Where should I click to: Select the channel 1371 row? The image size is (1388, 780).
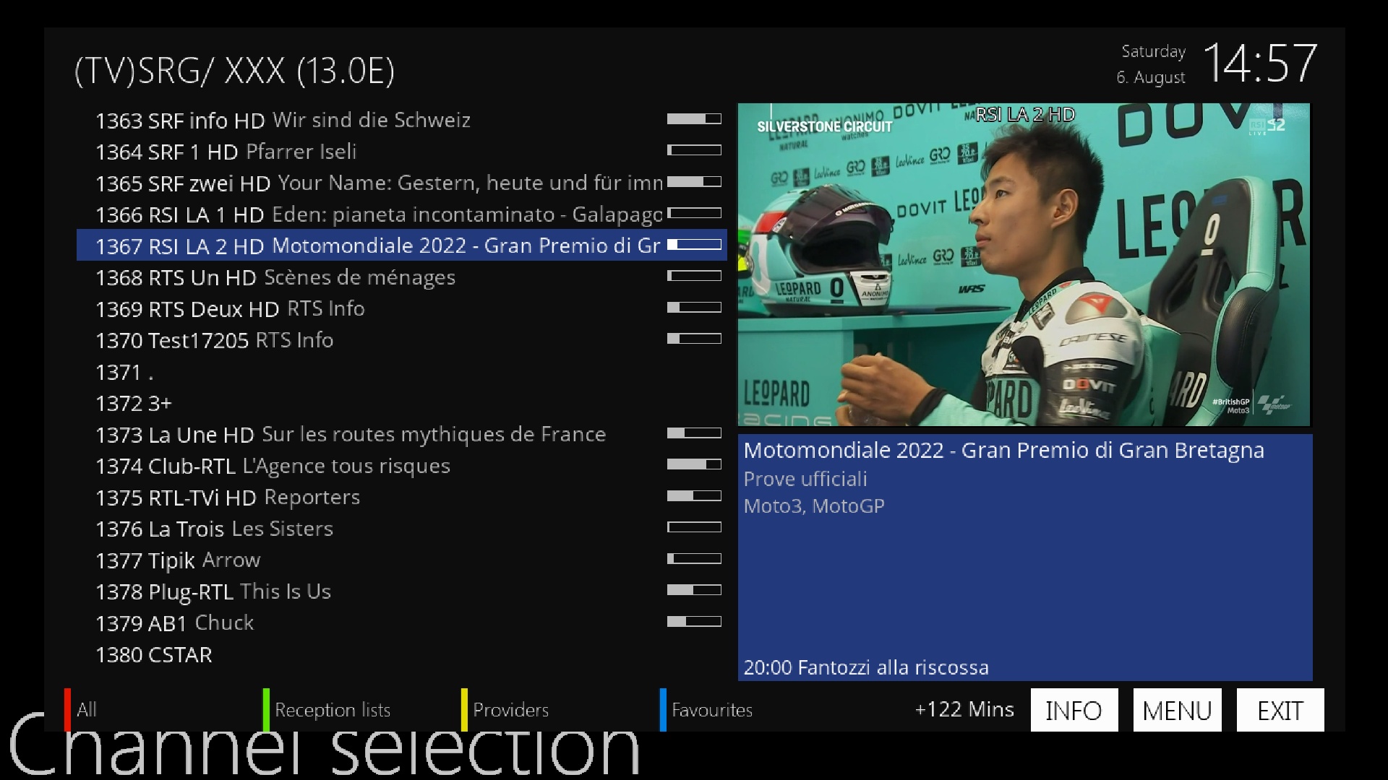point(401,371)
